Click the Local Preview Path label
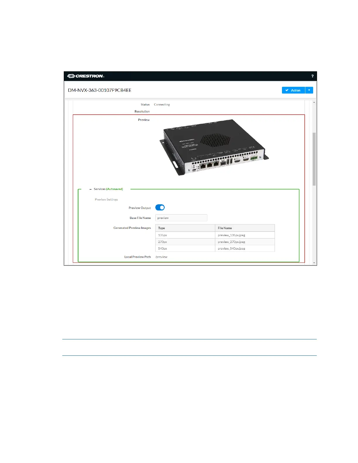This screenshot has height=463, width=358. coord(137,257)
